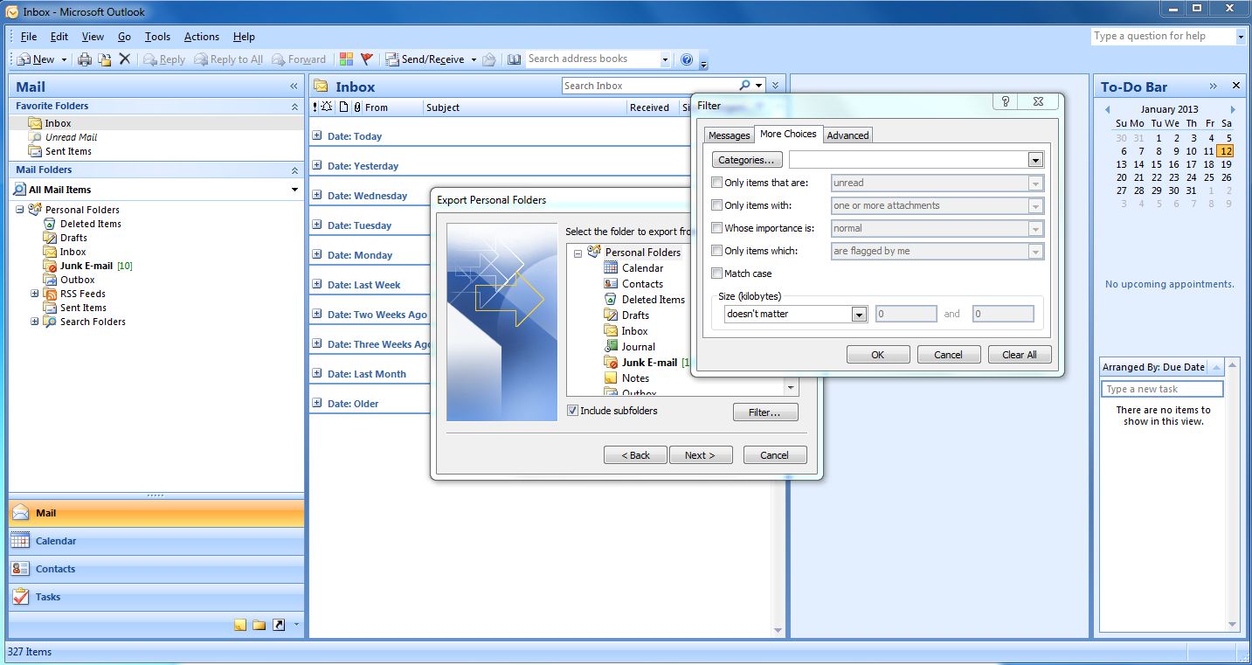Open the Address Book icon in the toolbar
The width and height of the screenshot is (1252, 665).
click(514, 59)
